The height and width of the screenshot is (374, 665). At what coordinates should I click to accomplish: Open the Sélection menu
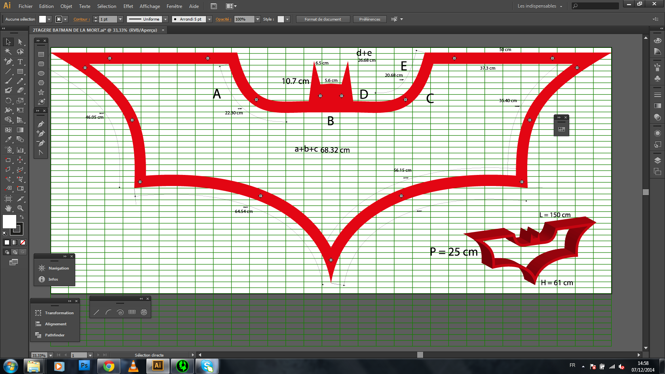tap(107, 6)
